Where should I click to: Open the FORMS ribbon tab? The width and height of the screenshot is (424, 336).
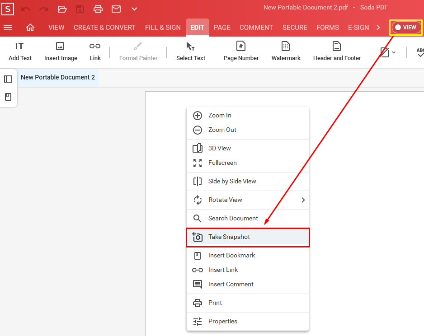(x=327, y=27)
